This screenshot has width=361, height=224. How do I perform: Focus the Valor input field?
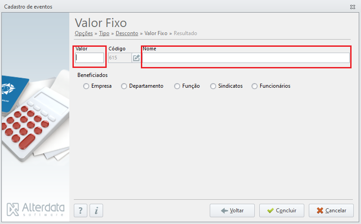click(x=90, y=58)
